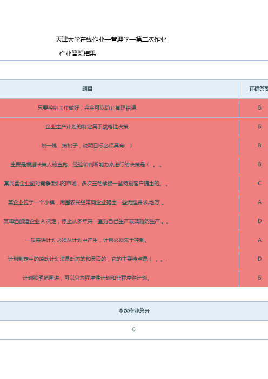
Task: Select question 计划制定中的滚动计划法是动态的
Action: pos(87,259)
